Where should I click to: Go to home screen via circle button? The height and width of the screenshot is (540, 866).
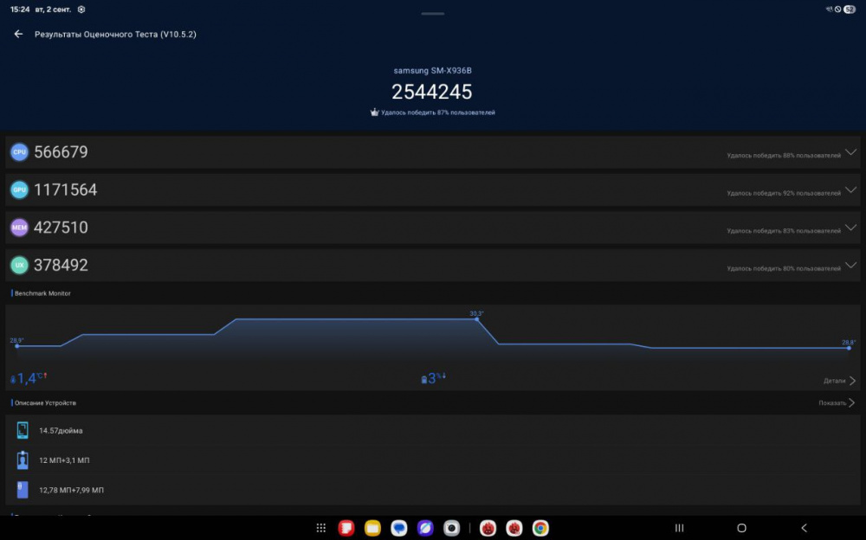(742, 528)
